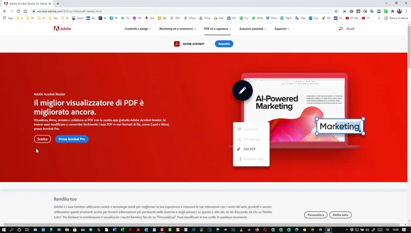Open the Extensions puzzle piece icon
Image resolution: width=411 pixels, height=233 pixels.
392,11
